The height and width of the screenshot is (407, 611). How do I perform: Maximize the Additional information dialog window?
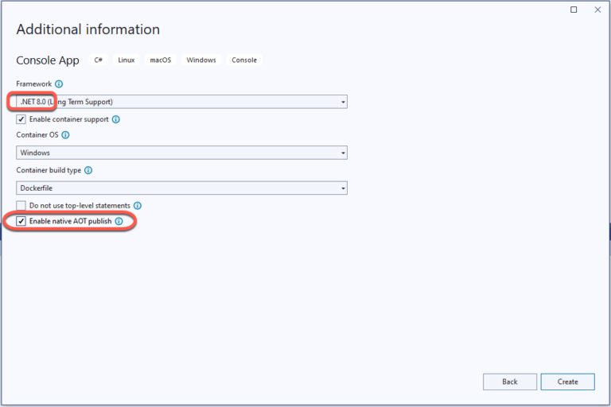pyautogui.click(x=574, y=10)
